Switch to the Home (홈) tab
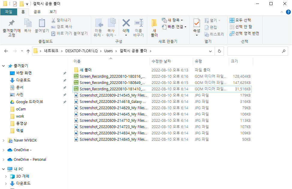This screenshot has width=292, height=189. (23, 12)
